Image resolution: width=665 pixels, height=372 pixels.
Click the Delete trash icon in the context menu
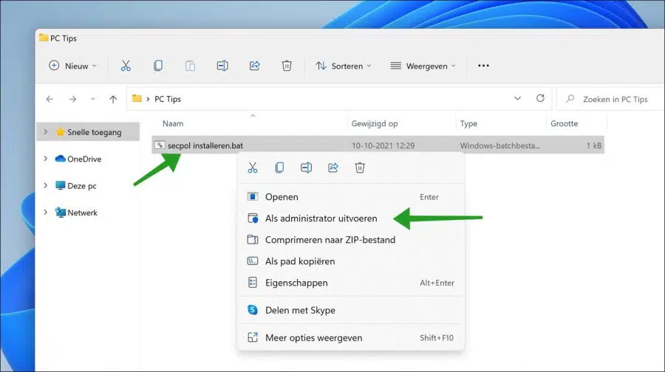pyautogui.click(x=360, y=168)
